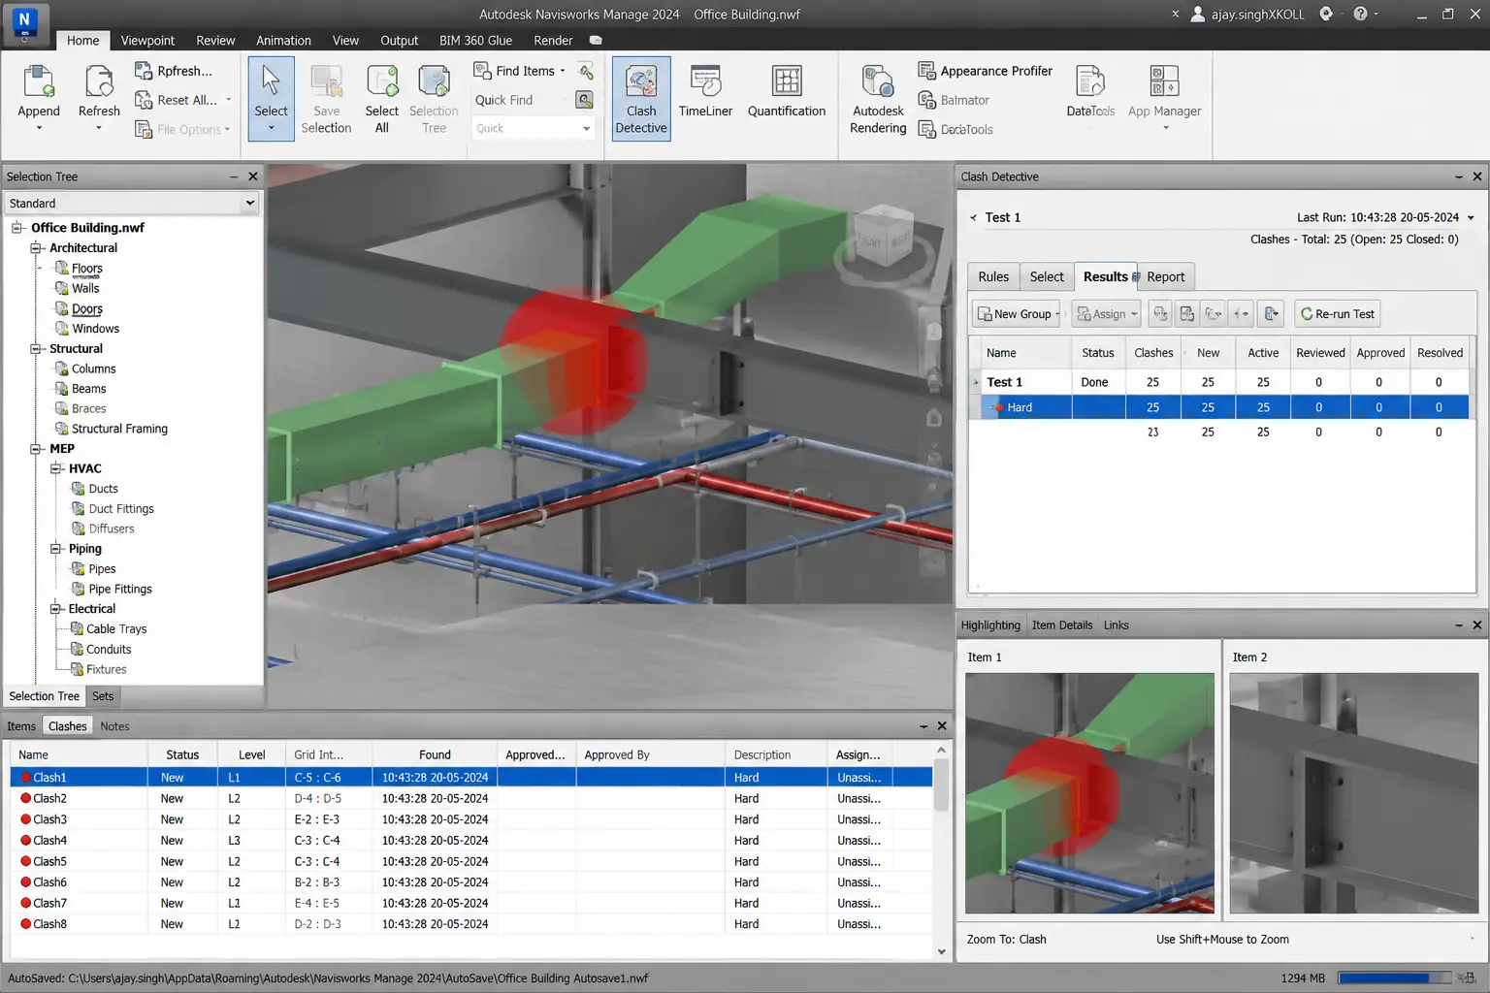Open the Appearance Profiler
Viewport: 1490px width, 993px height.
(986, 71)
